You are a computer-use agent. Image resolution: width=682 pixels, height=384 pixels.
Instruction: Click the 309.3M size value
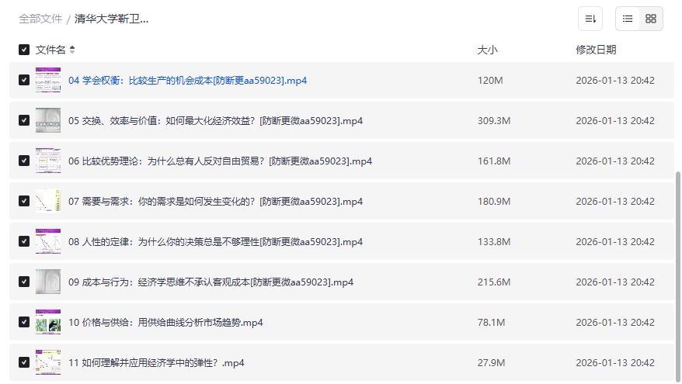tap(494, 121)
